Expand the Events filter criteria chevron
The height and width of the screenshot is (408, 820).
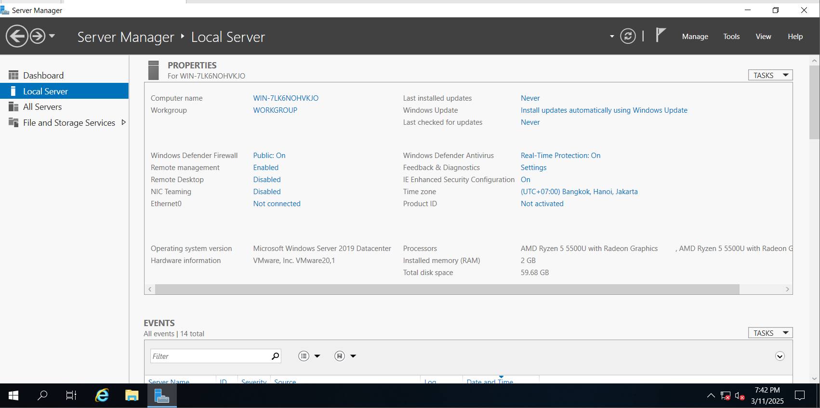click(780, 356)
